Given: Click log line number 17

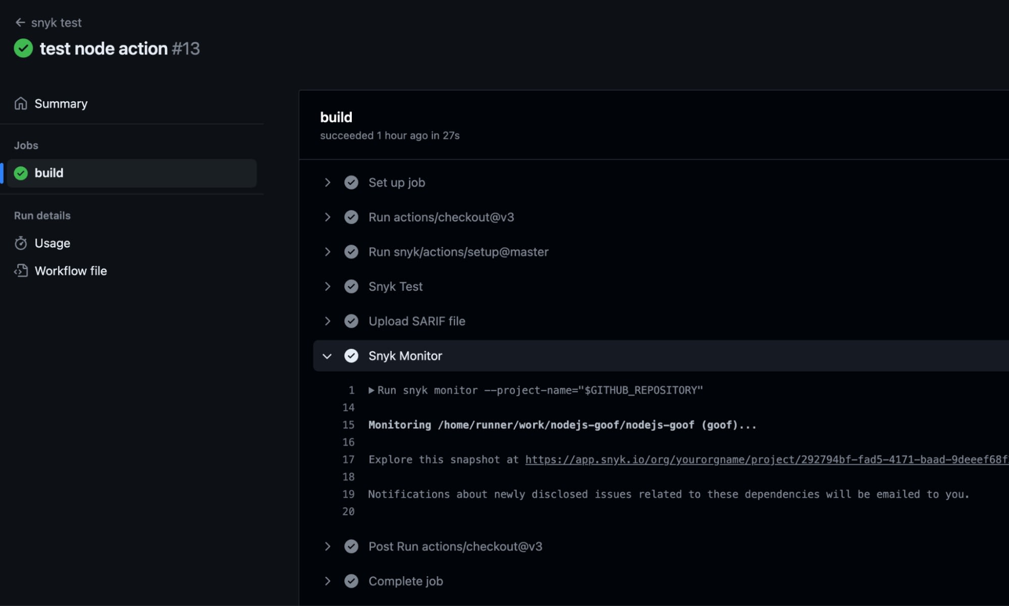Looking at the screenshot, I should 348,460.
